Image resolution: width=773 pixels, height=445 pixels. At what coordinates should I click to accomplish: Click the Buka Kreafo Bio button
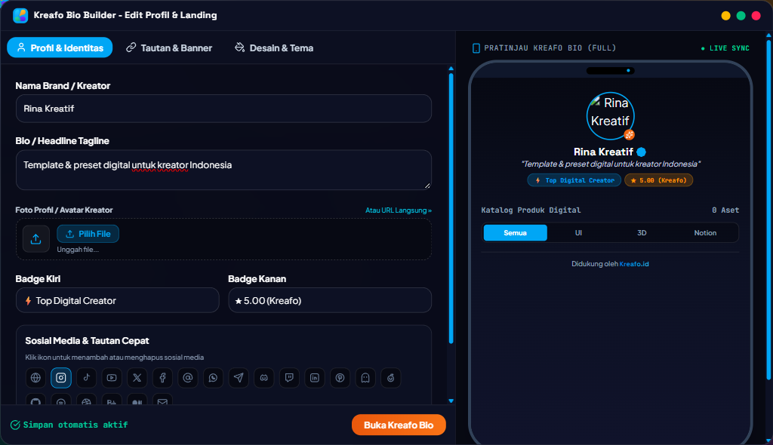coord(399,425)
